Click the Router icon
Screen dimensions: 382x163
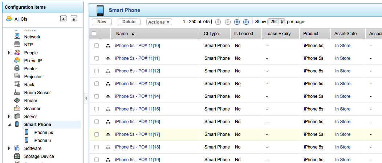(x=17, y=100)
